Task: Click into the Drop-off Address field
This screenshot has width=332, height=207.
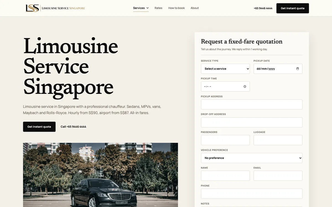Action: tap(252, 122)
